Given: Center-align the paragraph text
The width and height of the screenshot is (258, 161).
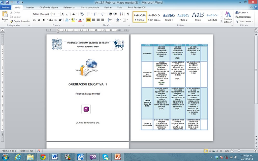Looking at the screenshot, I should click(x=93, y=20).
